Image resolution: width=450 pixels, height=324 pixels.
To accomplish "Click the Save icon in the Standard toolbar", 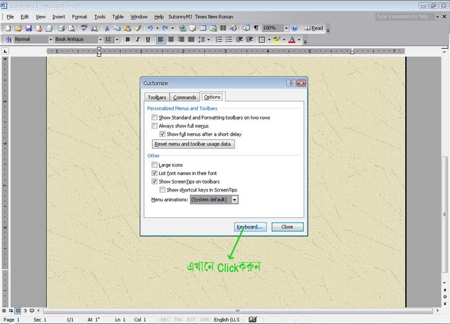I will pos(29,28).
